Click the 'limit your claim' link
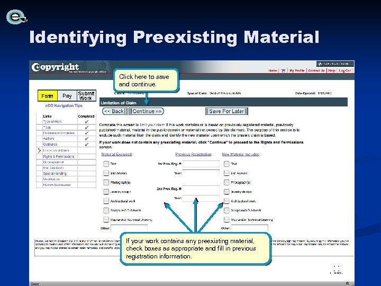This screenshot has width=381, height=286. (152, 125)
